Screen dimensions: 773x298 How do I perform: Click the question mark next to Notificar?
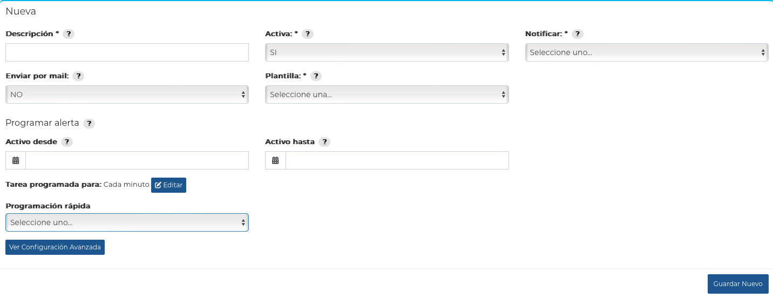click(578, 34)
